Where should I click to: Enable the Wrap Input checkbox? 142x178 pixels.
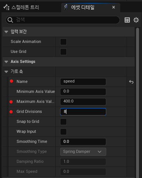(x=63, y=132)
